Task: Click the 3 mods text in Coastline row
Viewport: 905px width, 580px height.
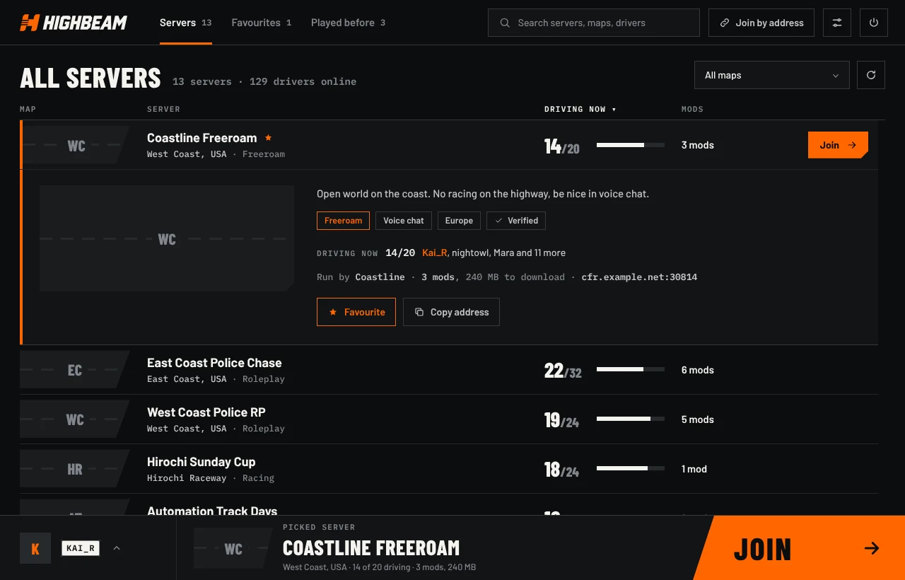Action: 698,145
